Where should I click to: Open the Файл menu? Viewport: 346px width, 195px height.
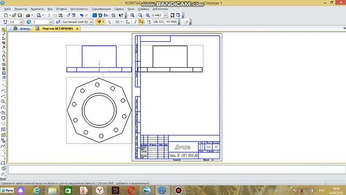coord(7,9)
